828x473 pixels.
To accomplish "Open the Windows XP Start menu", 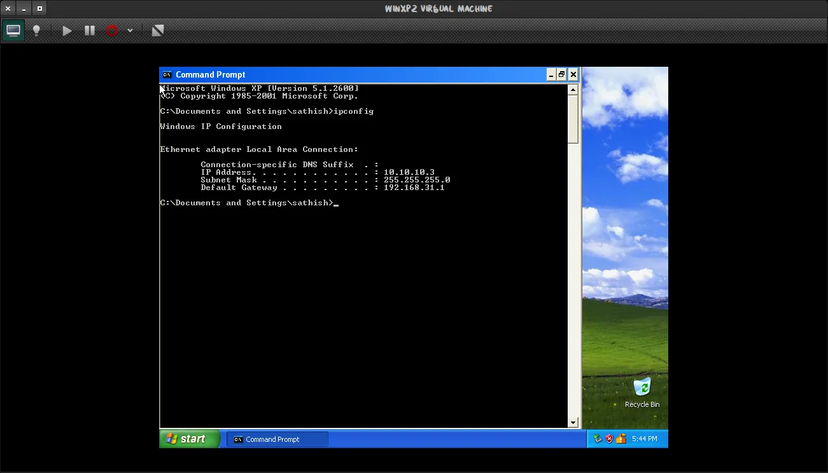I will (190, 439).
